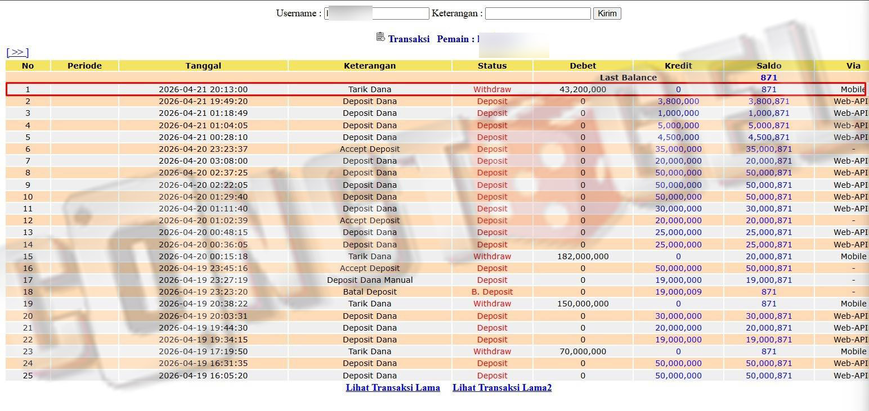Click the B. Deposit status in row 18

pos(492,292)
